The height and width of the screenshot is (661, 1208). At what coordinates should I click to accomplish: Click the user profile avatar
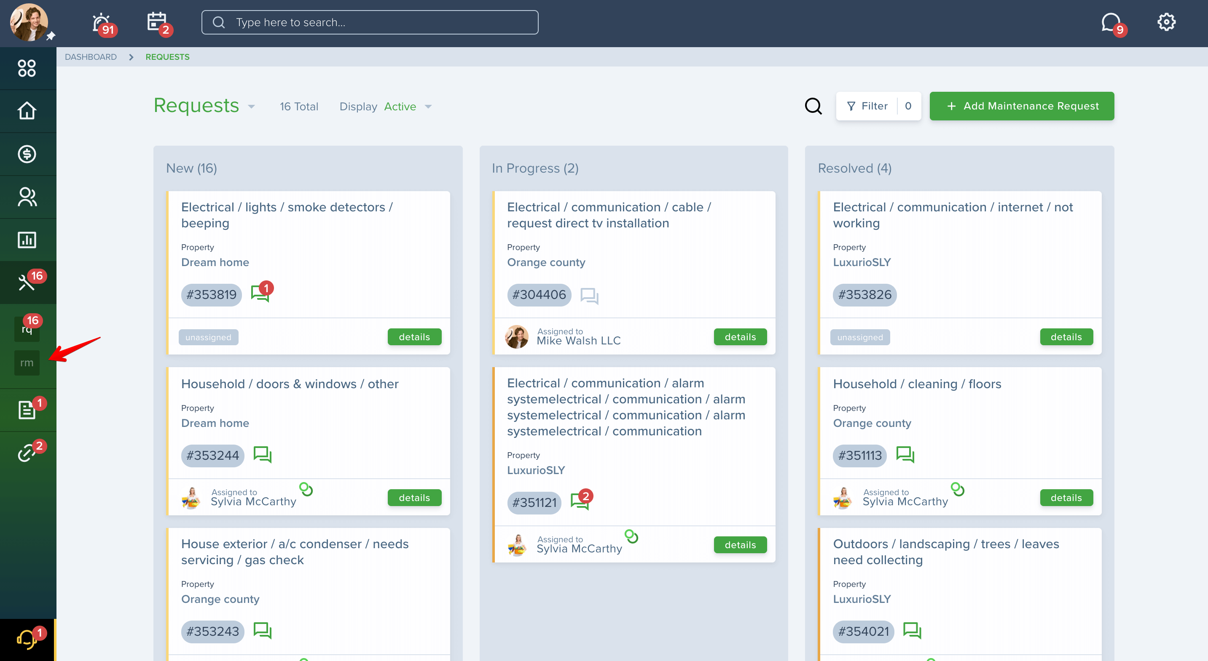click(x=29, y=22)
